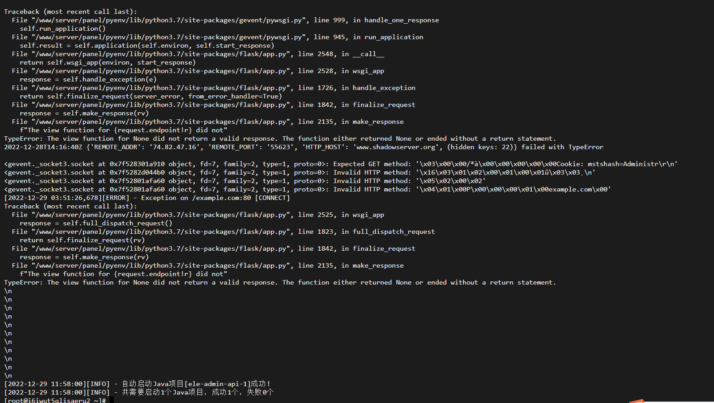Click the last INFO line about Java projects
This screenshot has height=403, width=714.
[x=139, y=392]
